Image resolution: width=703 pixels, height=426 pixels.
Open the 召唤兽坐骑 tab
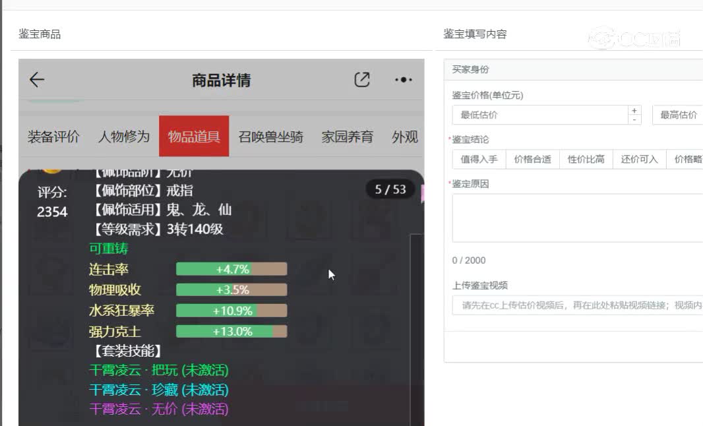coord(271,137)
